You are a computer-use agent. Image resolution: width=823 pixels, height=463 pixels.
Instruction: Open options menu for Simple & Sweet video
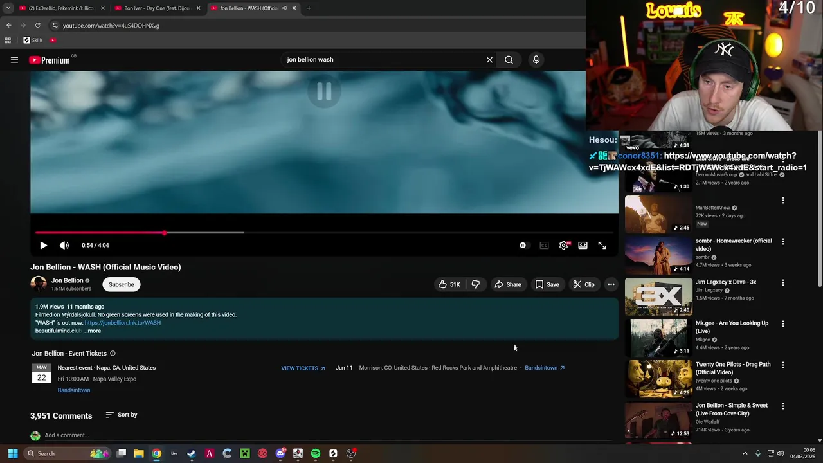click(x=783, y=406)
